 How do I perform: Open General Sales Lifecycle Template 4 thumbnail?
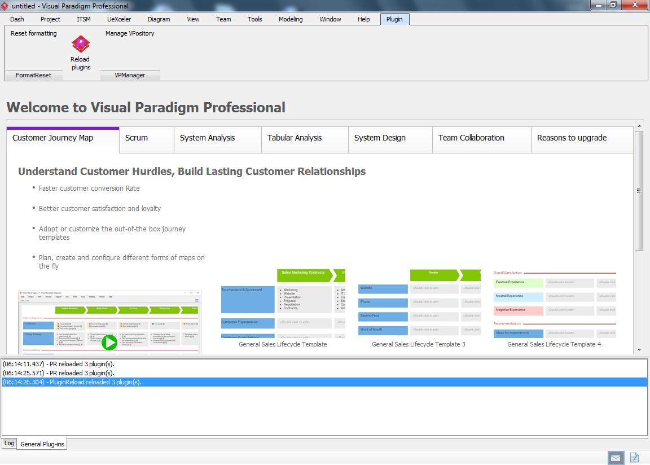coord(555,304)
